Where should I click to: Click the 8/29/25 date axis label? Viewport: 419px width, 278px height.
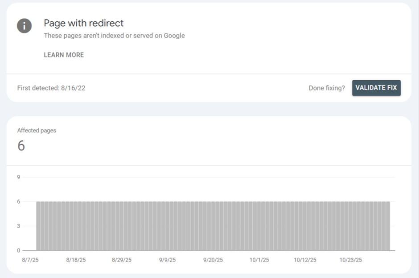tap(122, 260)
